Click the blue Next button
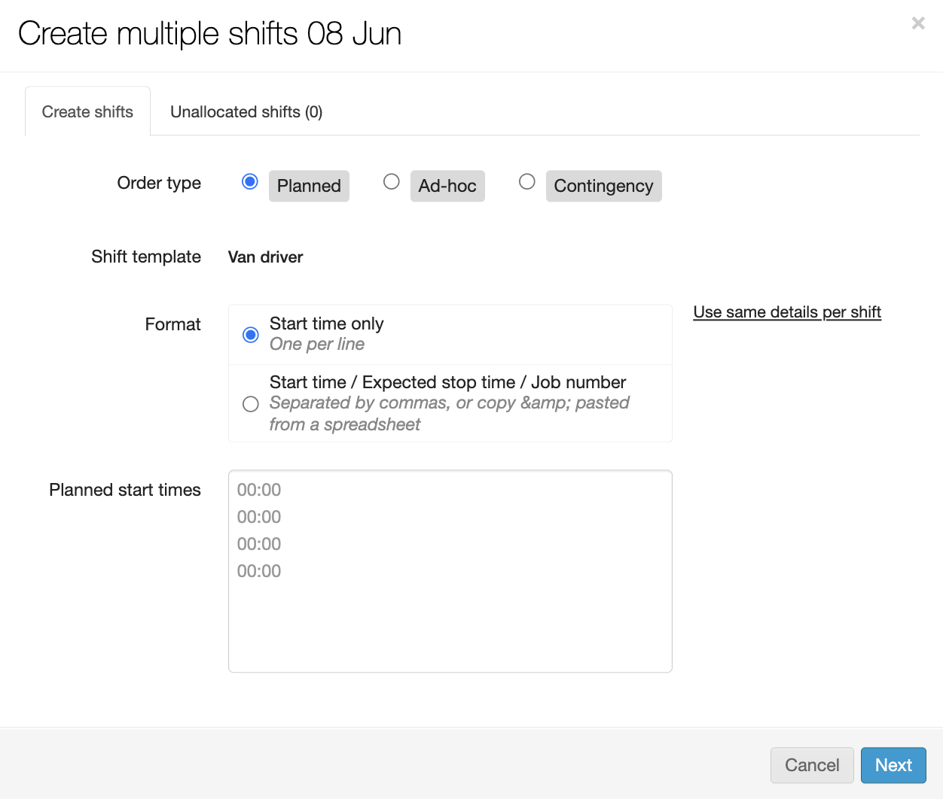Screen dimensions: 943x799 pos(893,765)
